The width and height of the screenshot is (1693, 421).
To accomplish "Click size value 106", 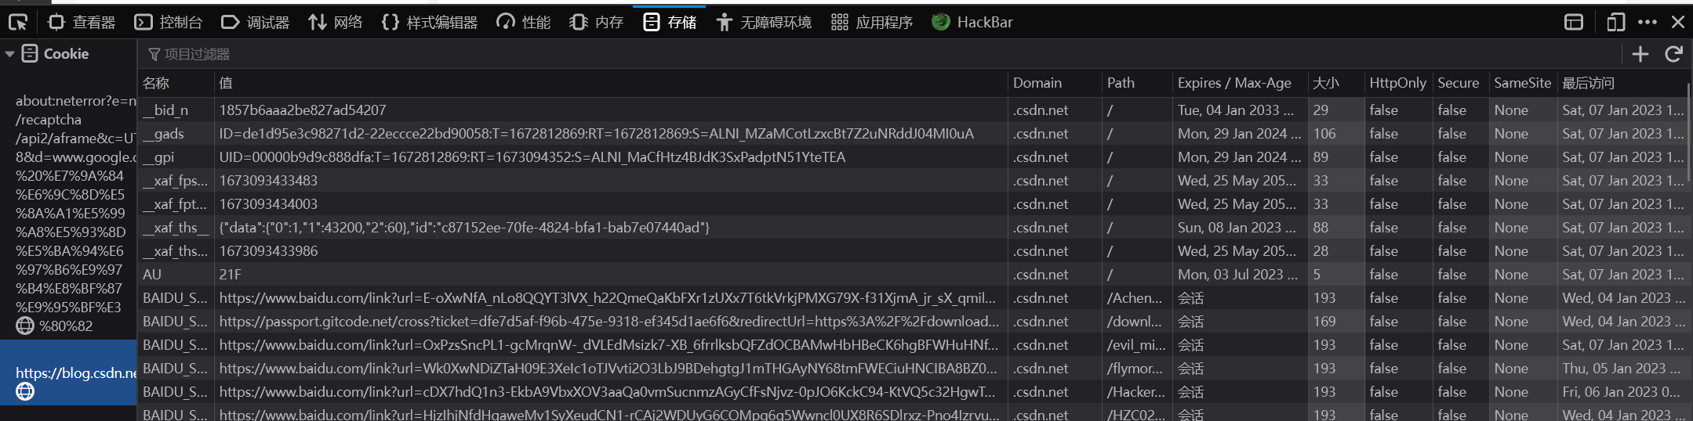I will click(1324, 134).
